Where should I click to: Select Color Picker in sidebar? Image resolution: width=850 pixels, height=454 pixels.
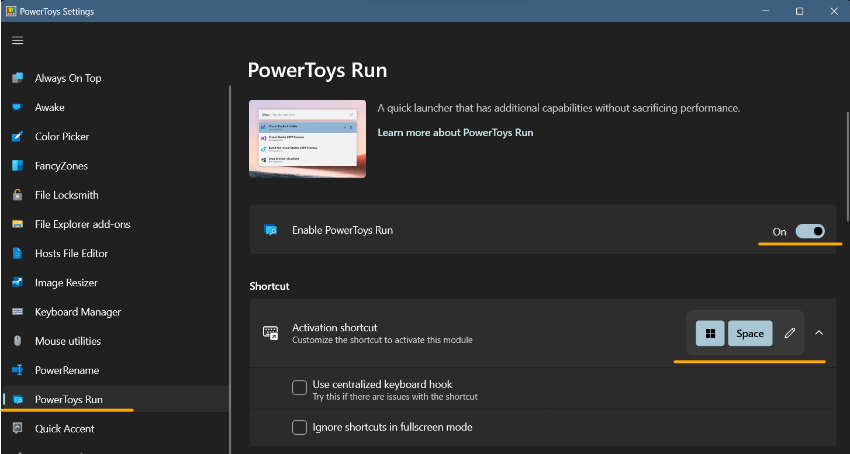point(62,136)
